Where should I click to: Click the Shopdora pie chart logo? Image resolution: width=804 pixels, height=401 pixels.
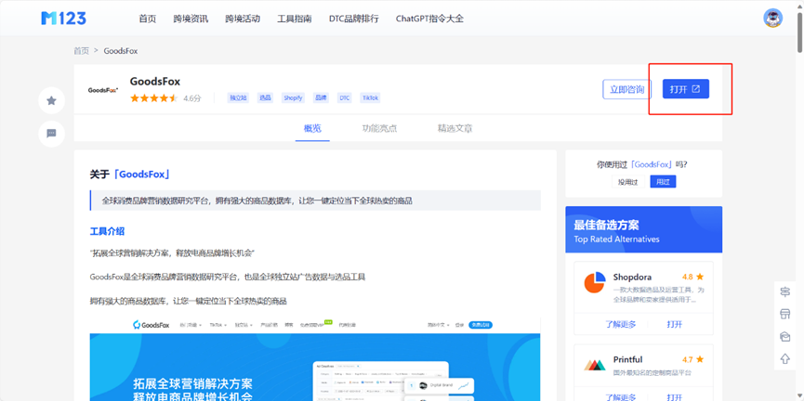594,282
